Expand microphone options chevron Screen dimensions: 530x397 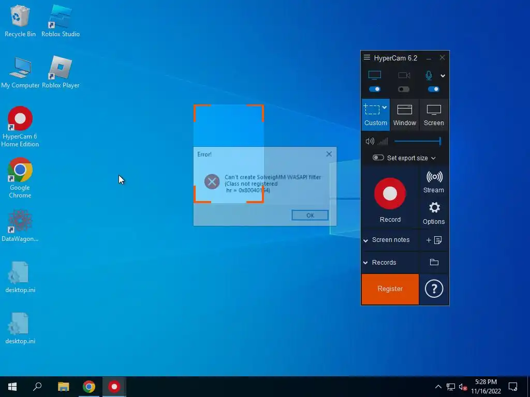pyautogui.click(x=443, y=75)
